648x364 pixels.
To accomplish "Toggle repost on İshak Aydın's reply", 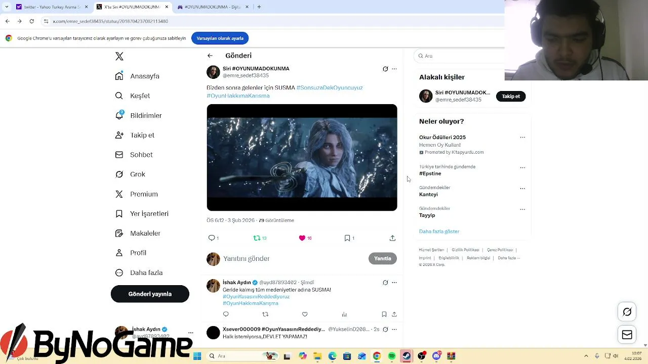I will pos(265,314).
